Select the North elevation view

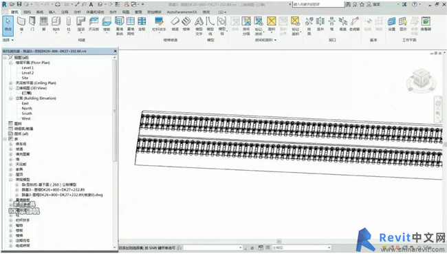27,109
